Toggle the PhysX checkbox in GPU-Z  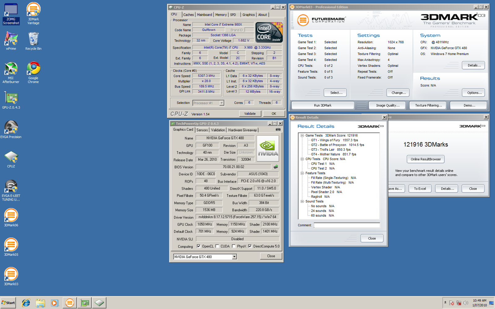tap(234, 246)
